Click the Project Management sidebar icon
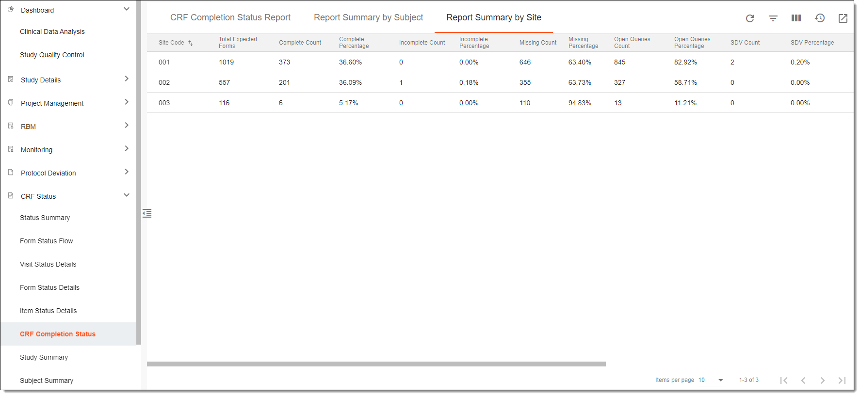This screenshot has width=860, height=396. 11,102
